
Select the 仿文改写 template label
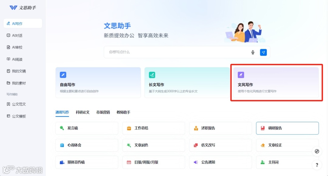(x=208, y=145)
